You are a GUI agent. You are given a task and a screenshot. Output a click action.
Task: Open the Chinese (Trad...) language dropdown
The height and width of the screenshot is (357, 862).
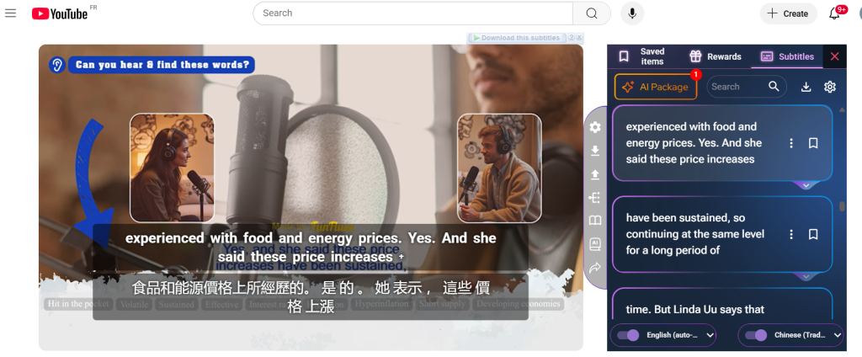[x=808, y=335]
